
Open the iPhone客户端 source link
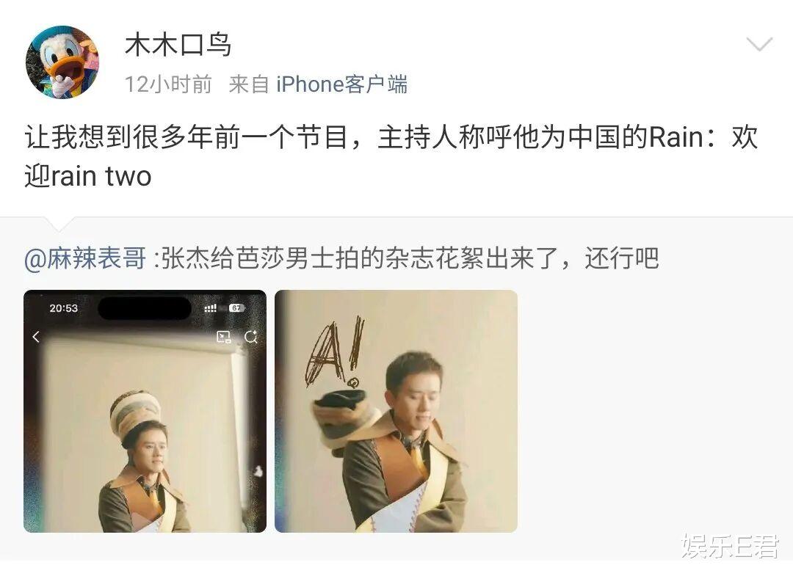[x=341, y=84]
